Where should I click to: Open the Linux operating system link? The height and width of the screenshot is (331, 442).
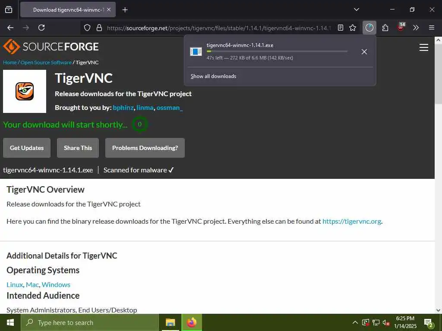click(x=15, y=284)
